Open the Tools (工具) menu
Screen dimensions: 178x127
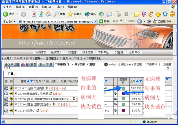[59, 7]
